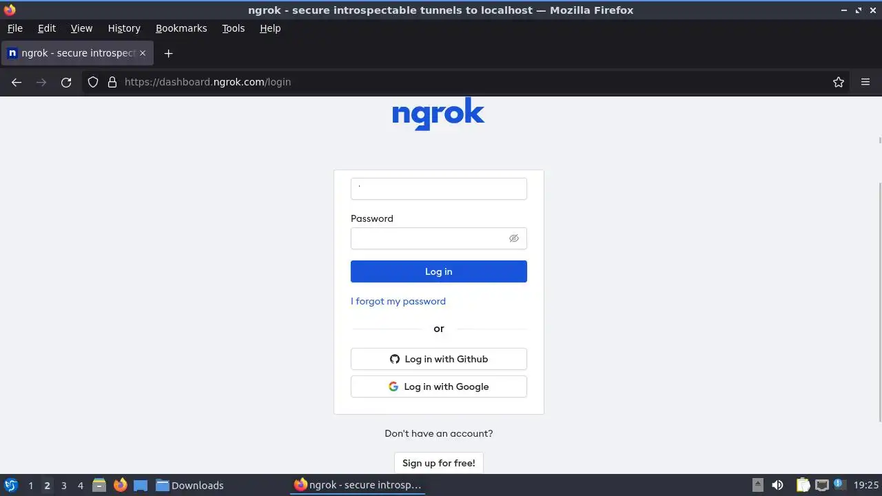Log in with Google
The height and width of the screenshot is (496, 882).
[439, 386]
